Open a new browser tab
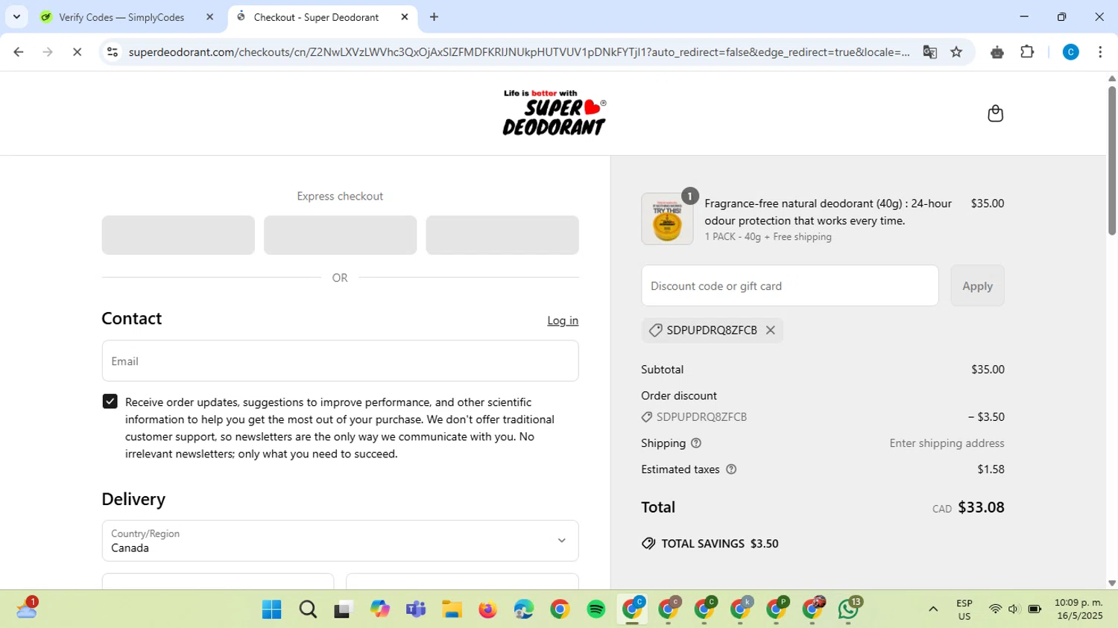The height and width of the screenshot is (628, 1118). 434,17
